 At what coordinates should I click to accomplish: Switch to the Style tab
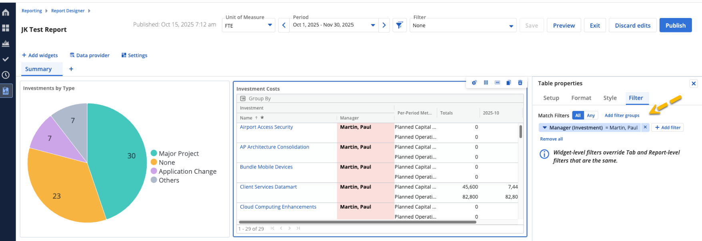[x=610, y=98]
